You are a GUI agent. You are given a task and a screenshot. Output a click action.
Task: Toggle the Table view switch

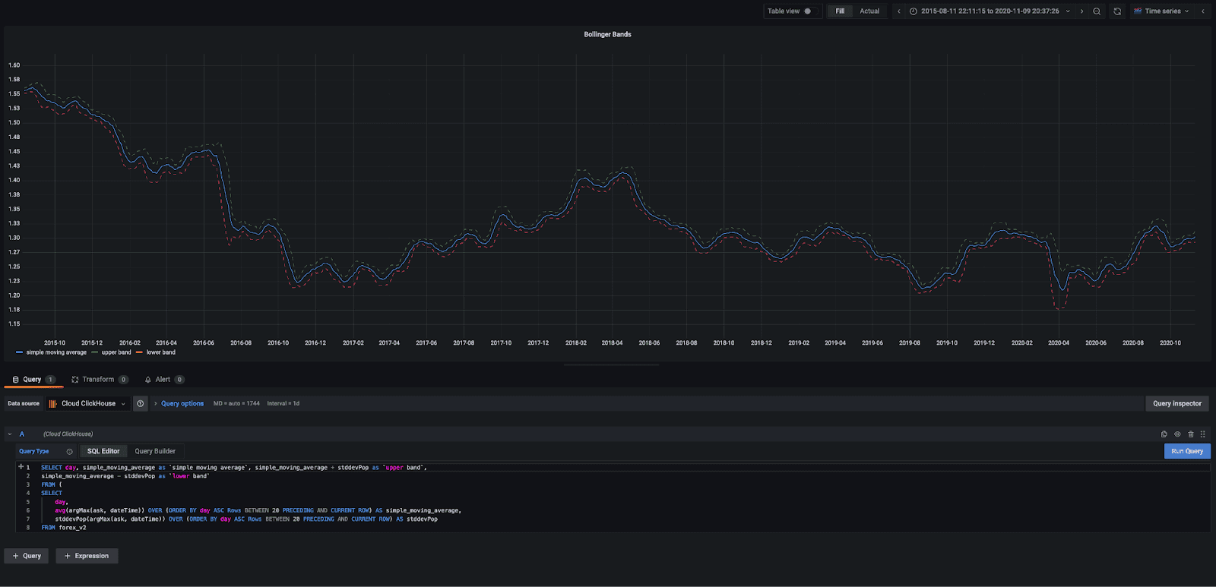(807, 11)
